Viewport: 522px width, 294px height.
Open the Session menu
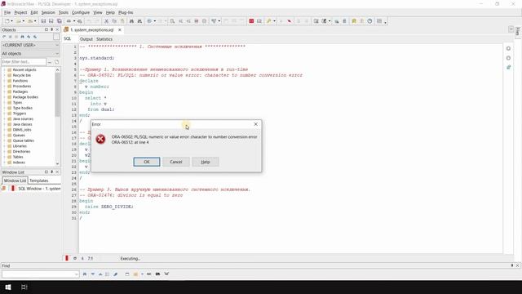coord(48,12)
